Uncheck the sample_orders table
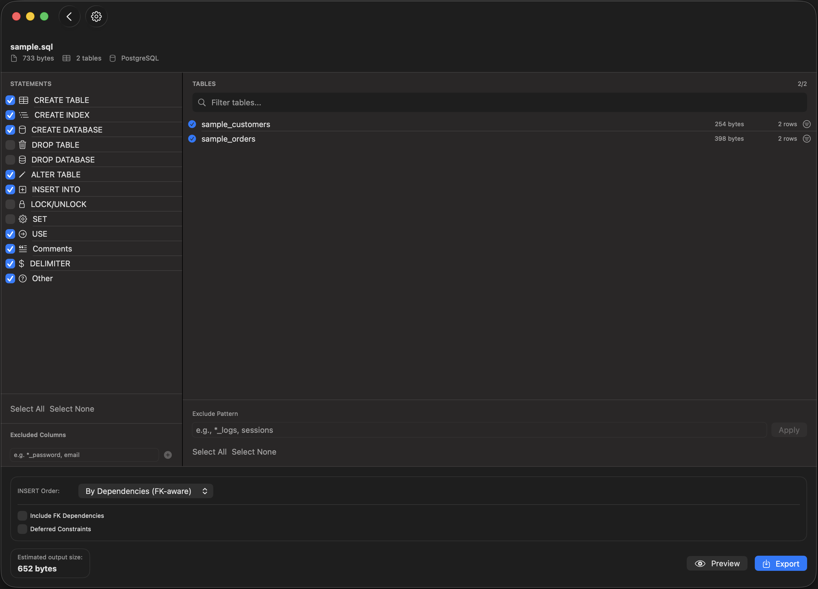This screenshot has width=818, height=589. point(192,139)
